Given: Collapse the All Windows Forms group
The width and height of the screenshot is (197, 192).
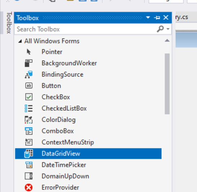Looking at the screenshot, I should (x=20, y=41).
